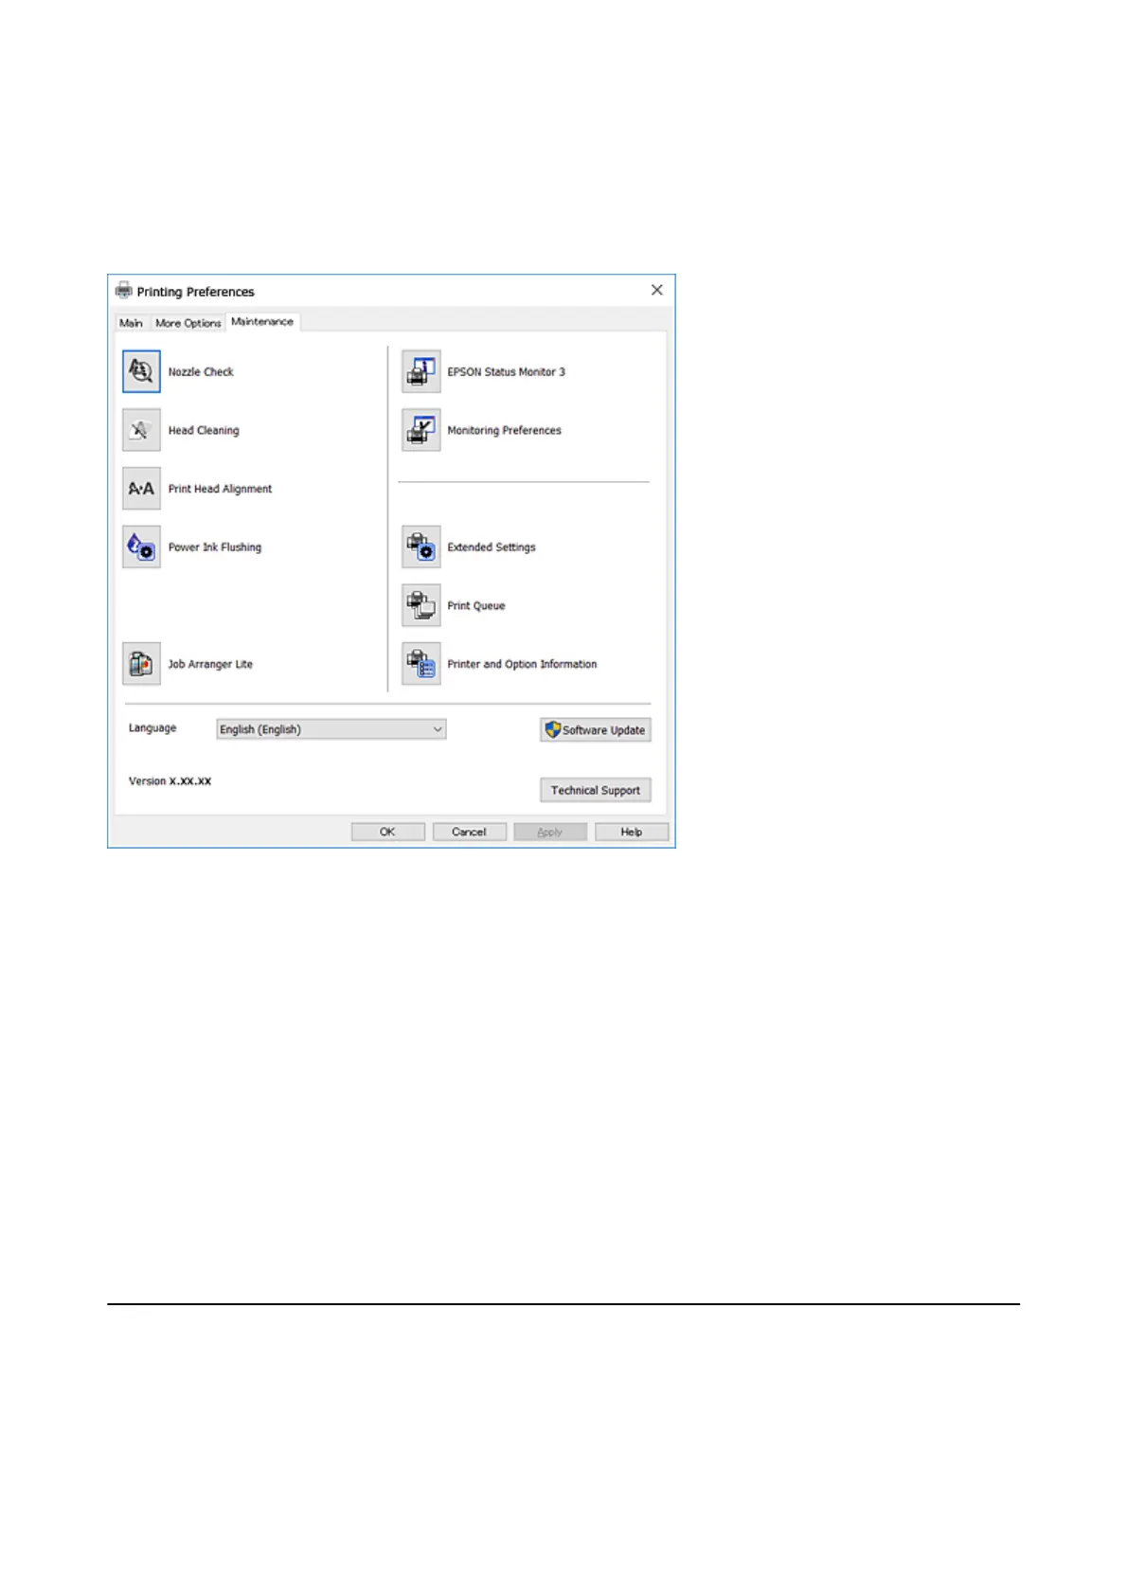Open EPSON Status Monitor 3 icon
This screenshot has width=1127, height=1595.
click(x=421, y=371)
